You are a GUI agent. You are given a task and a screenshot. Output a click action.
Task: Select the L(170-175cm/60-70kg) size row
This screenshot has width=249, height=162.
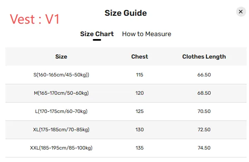(126, 111)
